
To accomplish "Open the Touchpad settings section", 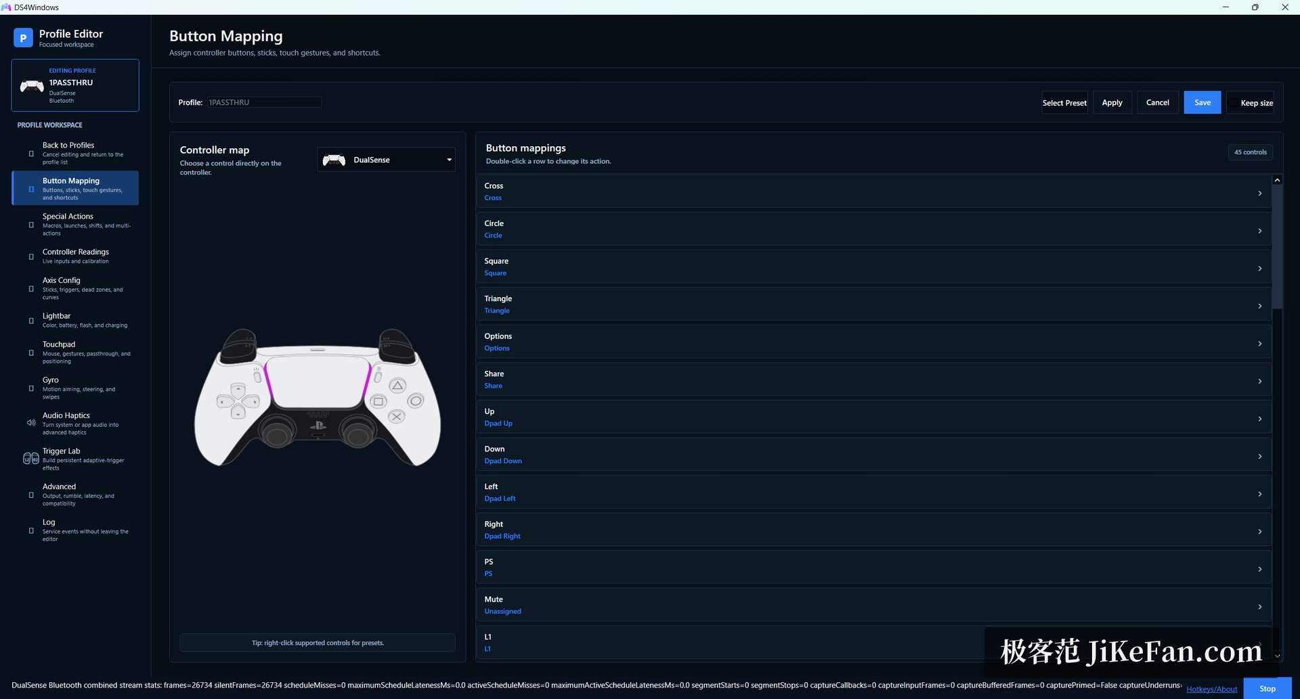I will 75,353.
